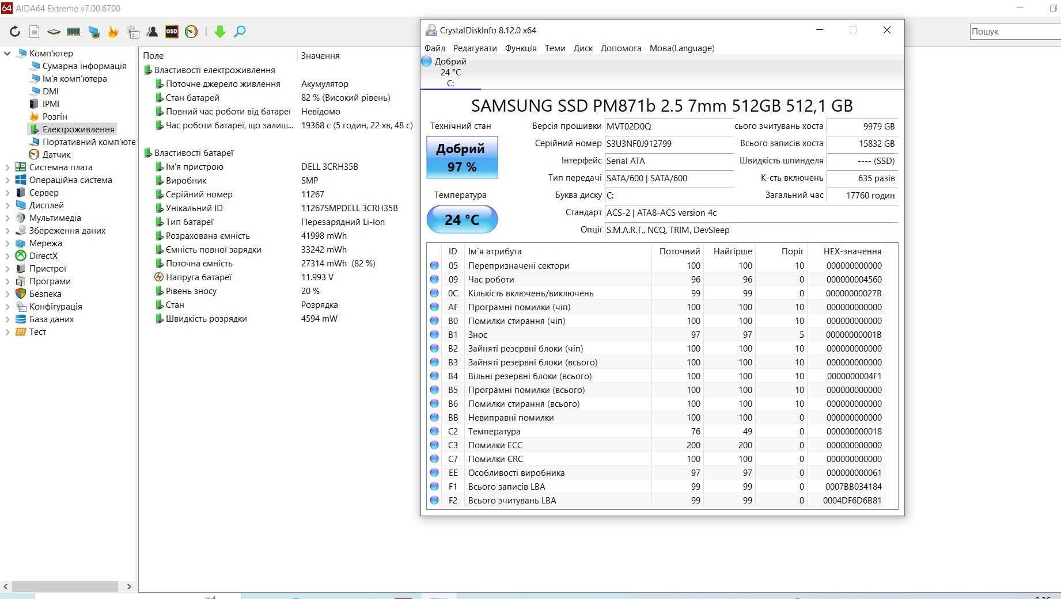Open the Функція menu
This screenshot has width=1061, height=599.
pyautogui.click(x=521, y=48)
